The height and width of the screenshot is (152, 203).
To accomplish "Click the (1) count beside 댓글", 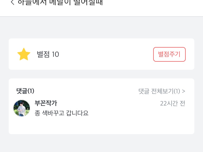I will 31,91.
